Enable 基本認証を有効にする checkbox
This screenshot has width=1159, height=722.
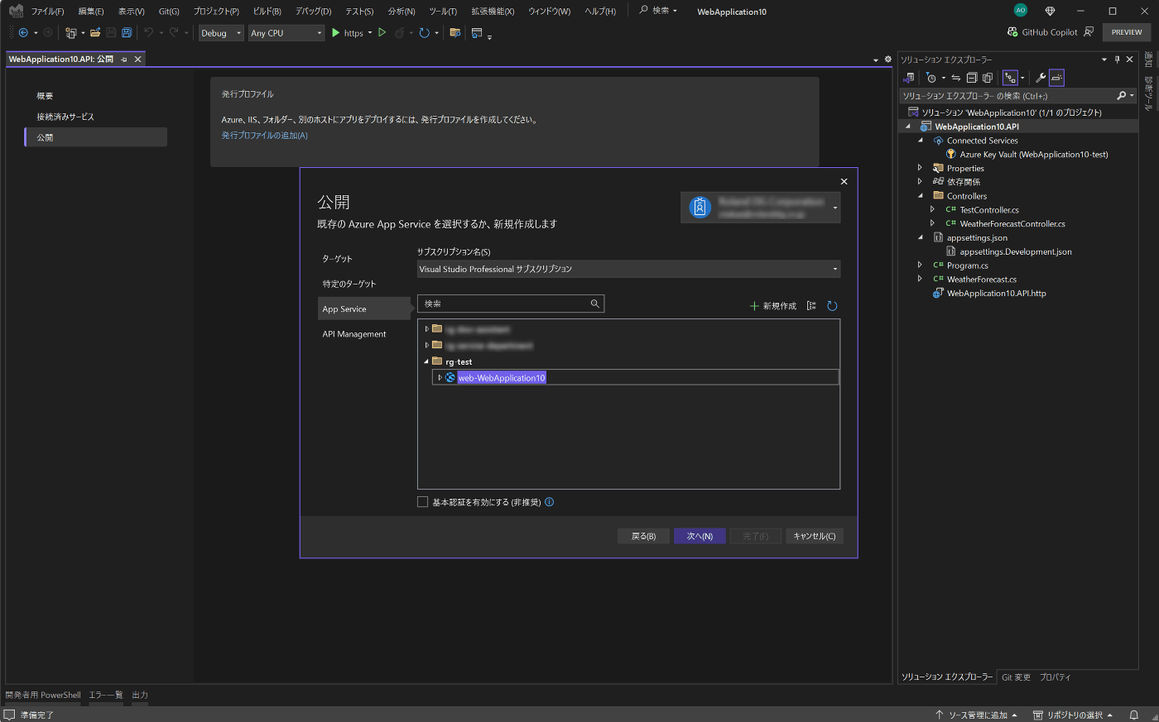click(x=423, y=502)
